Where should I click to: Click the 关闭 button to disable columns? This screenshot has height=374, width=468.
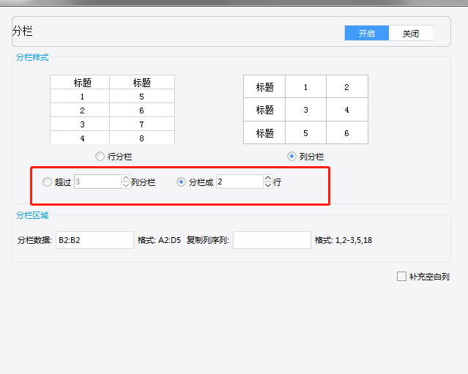411,34
